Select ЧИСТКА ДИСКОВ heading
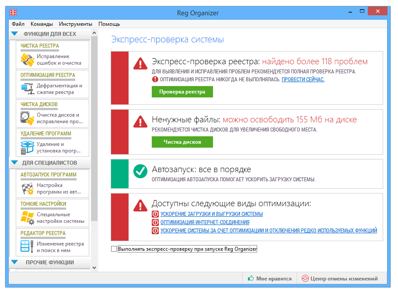This screenshot has width=398, height=294. (x=39, y=104)
